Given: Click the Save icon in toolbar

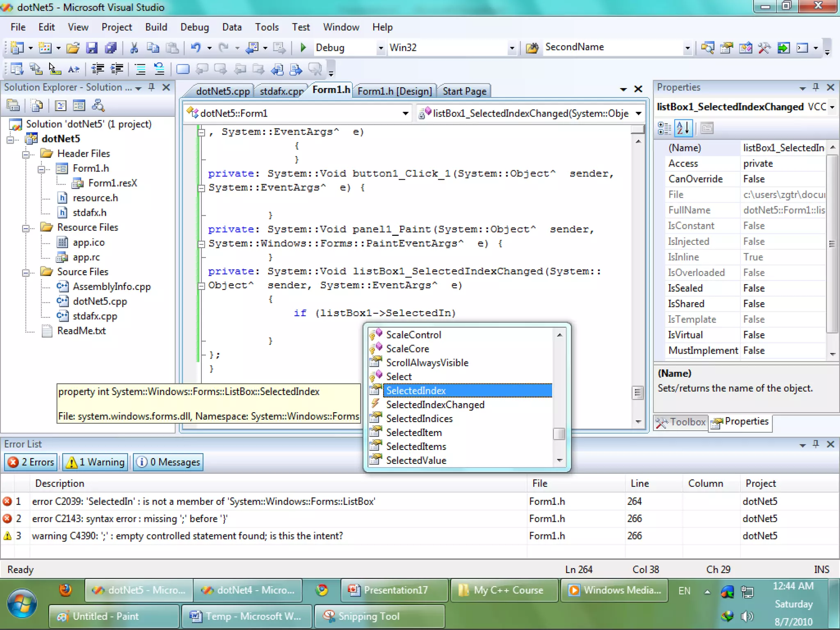Looking at the screenshot, I should tap(91, 48).
